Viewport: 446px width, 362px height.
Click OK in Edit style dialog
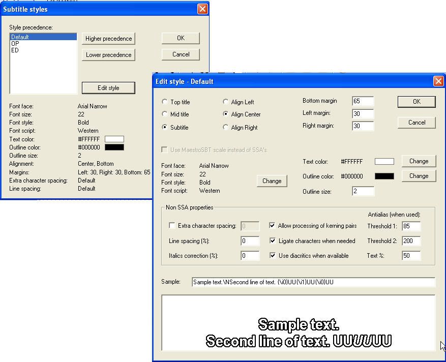pos(417,102)
